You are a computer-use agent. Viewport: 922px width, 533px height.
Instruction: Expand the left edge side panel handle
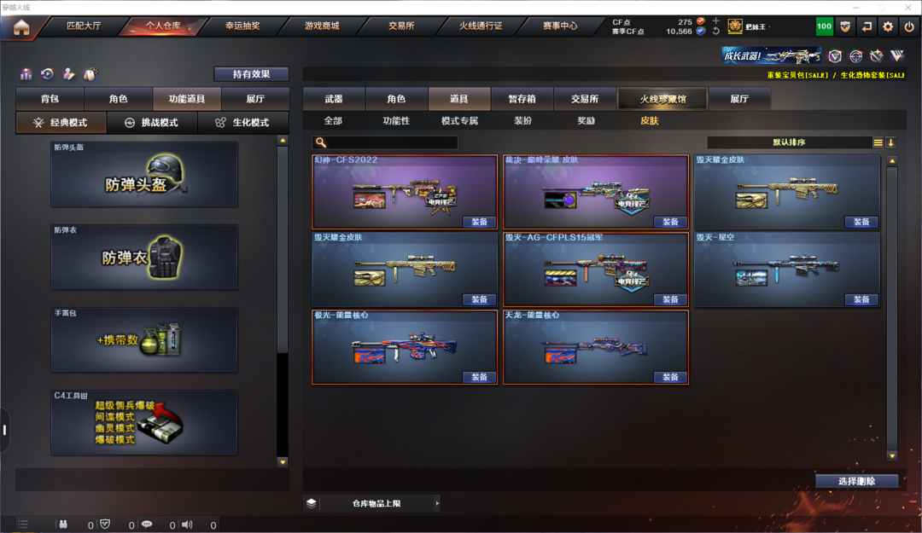(x=5, y=430)
